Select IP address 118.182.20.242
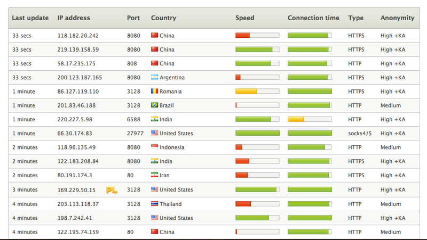 [x=78, y=36]
